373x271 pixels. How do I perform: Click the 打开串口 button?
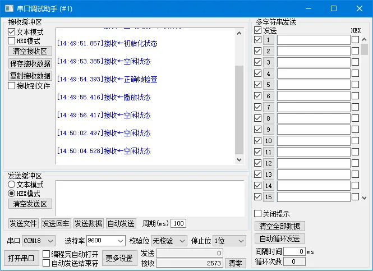coord(21,258)
